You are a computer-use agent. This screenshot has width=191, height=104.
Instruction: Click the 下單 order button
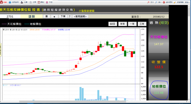[x=63, y=16]
